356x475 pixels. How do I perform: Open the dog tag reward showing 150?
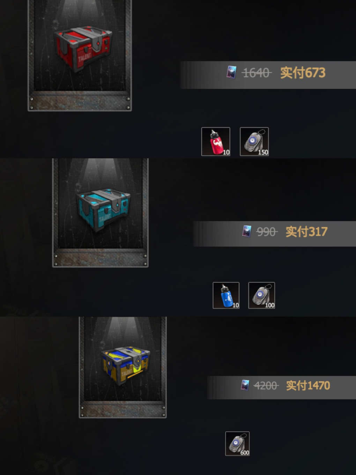point(254,141)
